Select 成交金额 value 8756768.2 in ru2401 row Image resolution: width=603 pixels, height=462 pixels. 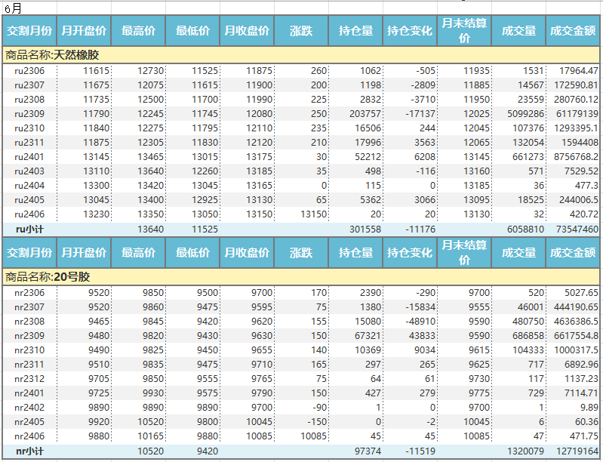click(576, 157)
